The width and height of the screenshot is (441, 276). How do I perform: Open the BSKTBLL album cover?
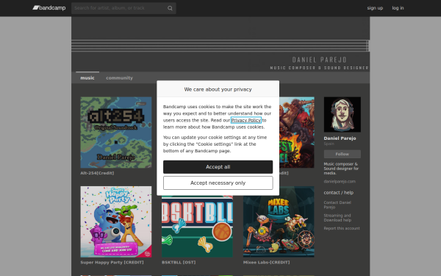197,227
